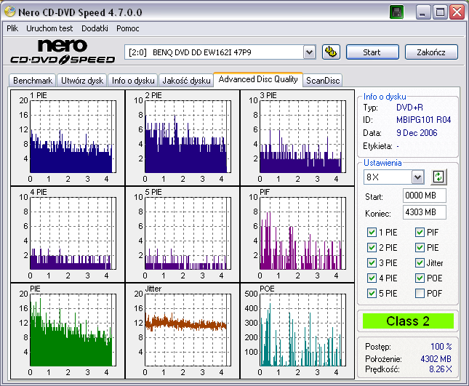This screenshot has width=469, height=386.
Task: Switch to the Jakość dysku tab
Action: pyautogui.click(x=186, y=81)
